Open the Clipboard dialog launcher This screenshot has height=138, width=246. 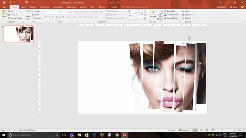pos(23,22)
